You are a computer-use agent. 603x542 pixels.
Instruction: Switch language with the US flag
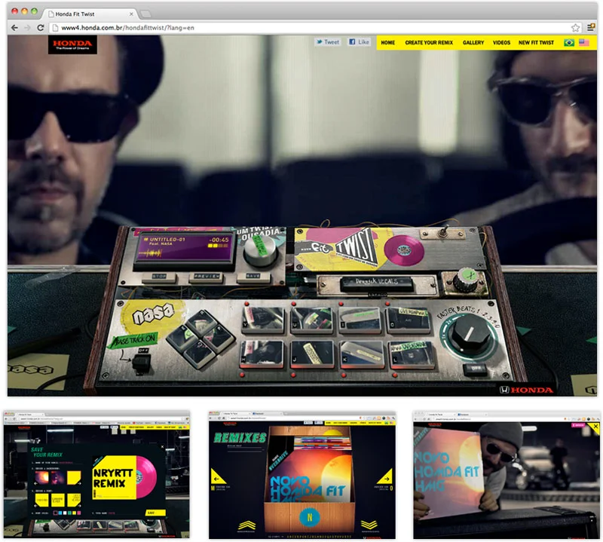tap(584, 43)
